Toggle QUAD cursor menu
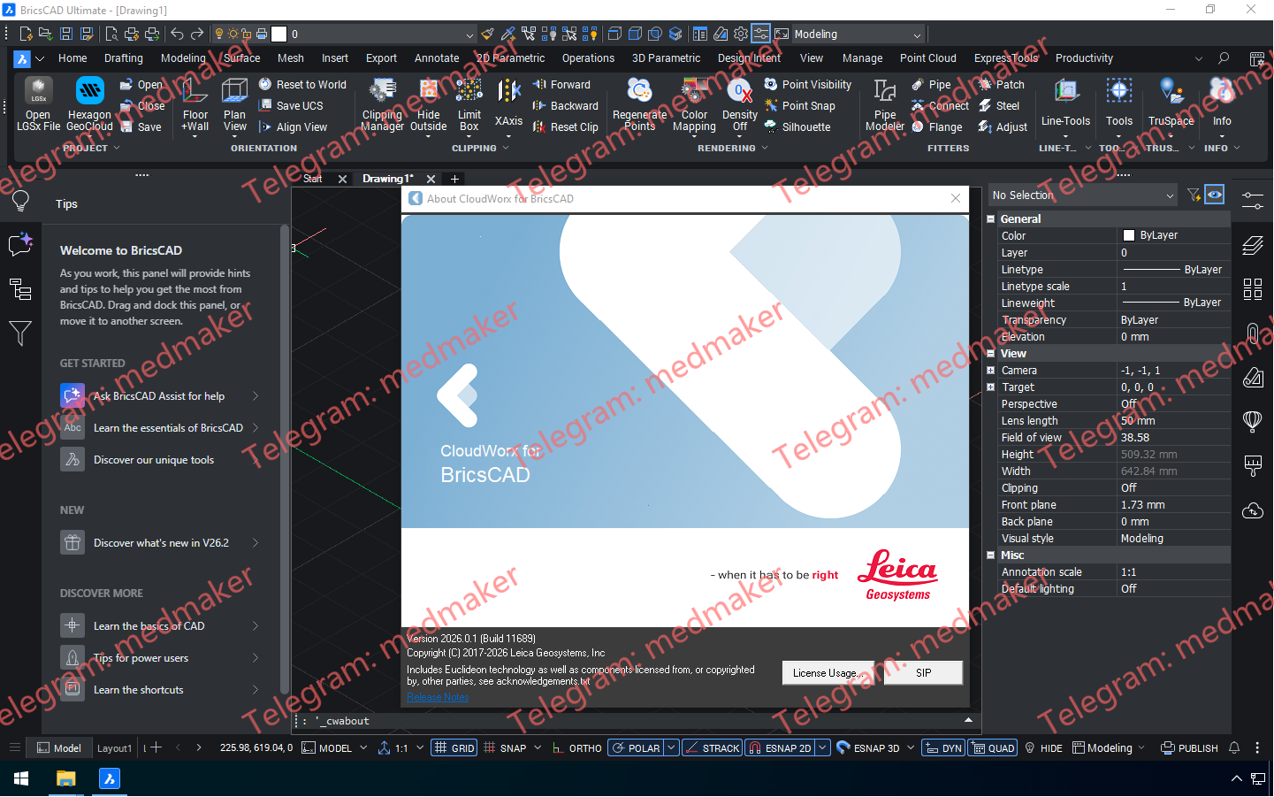 [x=993, y=748]
